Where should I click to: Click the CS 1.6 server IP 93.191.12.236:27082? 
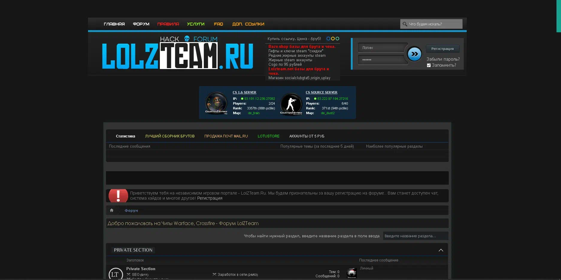click(x=260, y=99)
